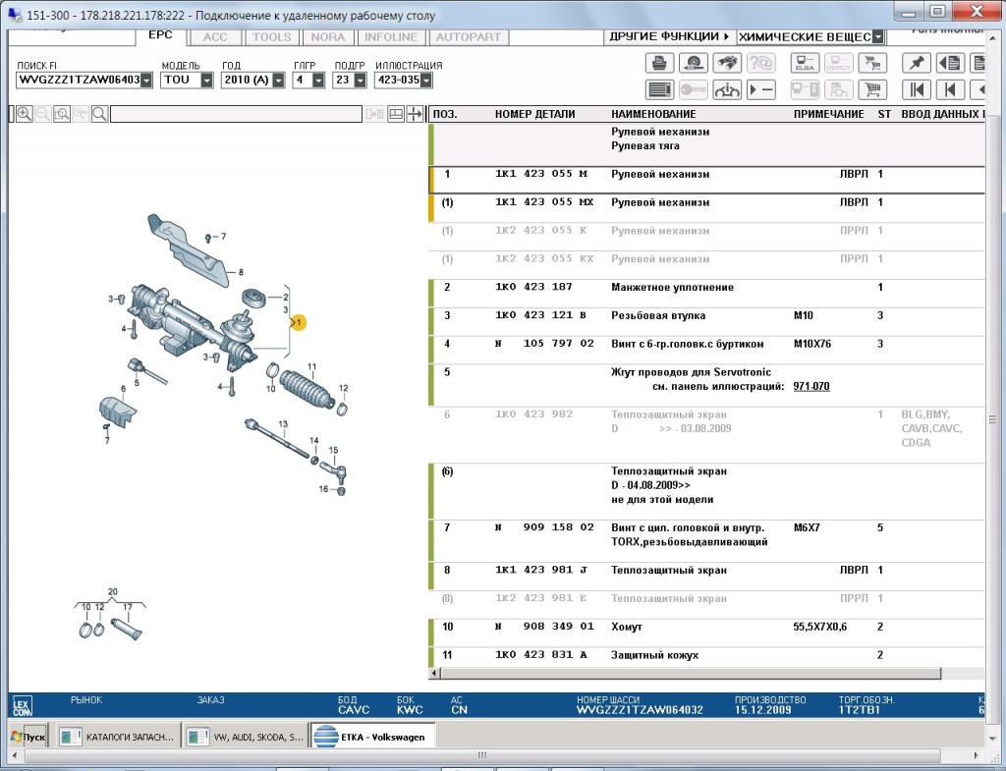
Task: Open the Пуск start button
Action: tap(28, 737)
